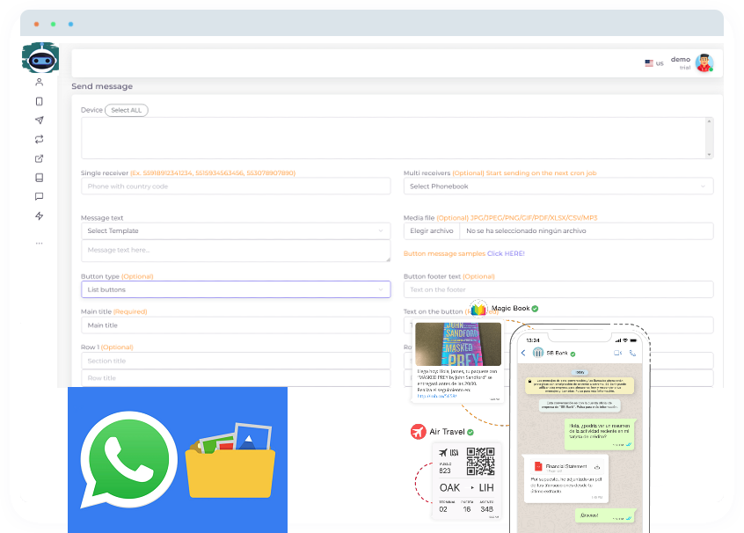Image resolution: width=744 pixels, height=533 pixels.
Task: Click inside the Device list box
Action: [x=393, y=138]
